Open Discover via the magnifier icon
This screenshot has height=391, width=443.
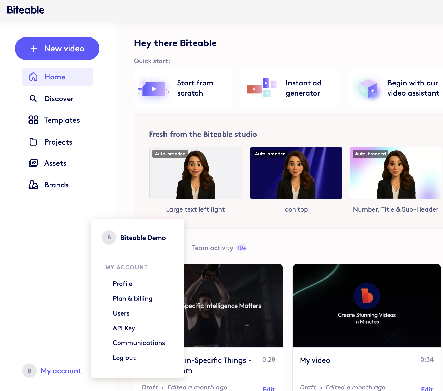coord(33,99)
